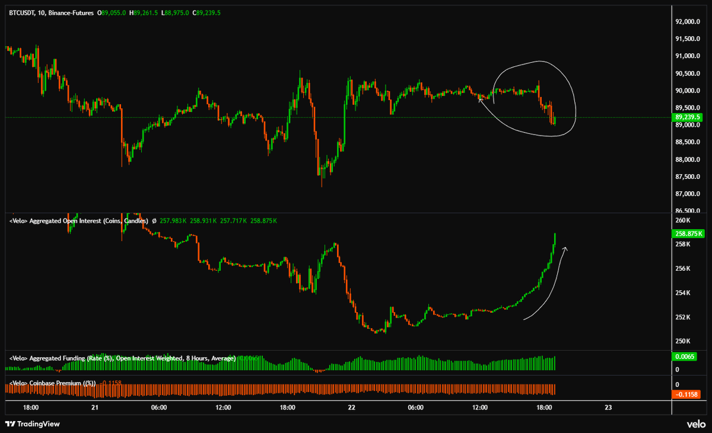
Task: Click the 23 date label on time axis
Action: pos(608,408)
